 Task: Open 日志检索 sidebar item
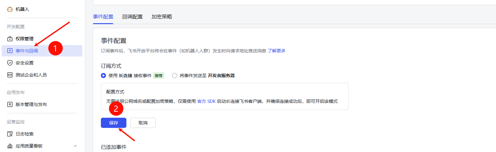click(42, 134)
